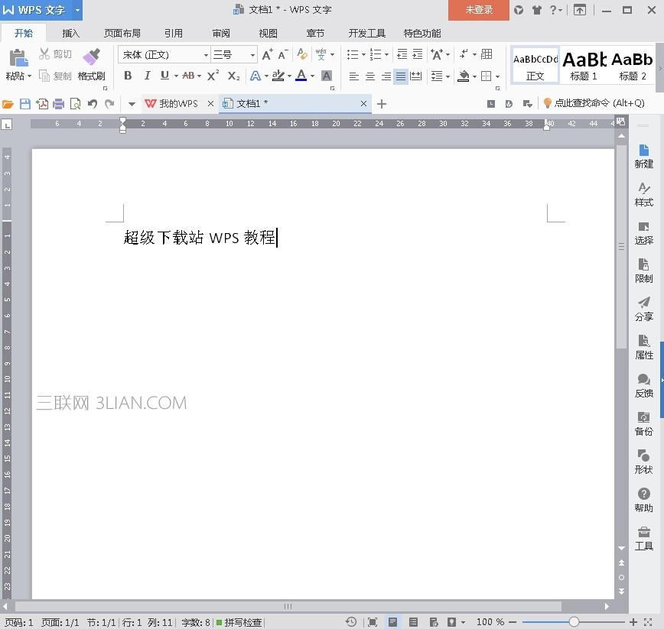Open 形状 (Shapes) sidebar panel
Image resolution: width=664 pixels, height=629 pixels.
pos(643,462)
